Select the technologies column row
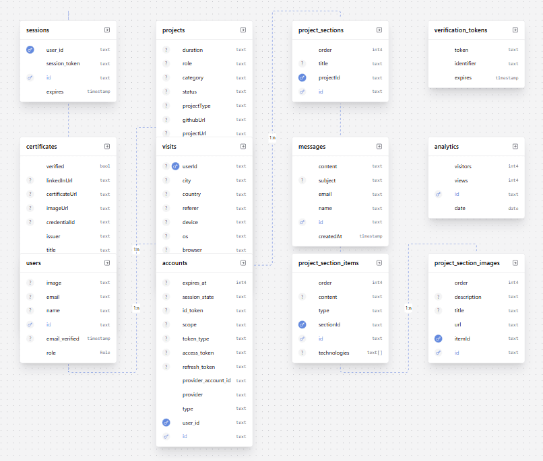This screenshot has width=543, height=461. (333, 353)
